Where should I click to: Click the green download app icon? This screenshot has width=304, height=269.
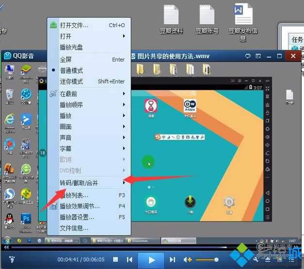click(190, 202)
